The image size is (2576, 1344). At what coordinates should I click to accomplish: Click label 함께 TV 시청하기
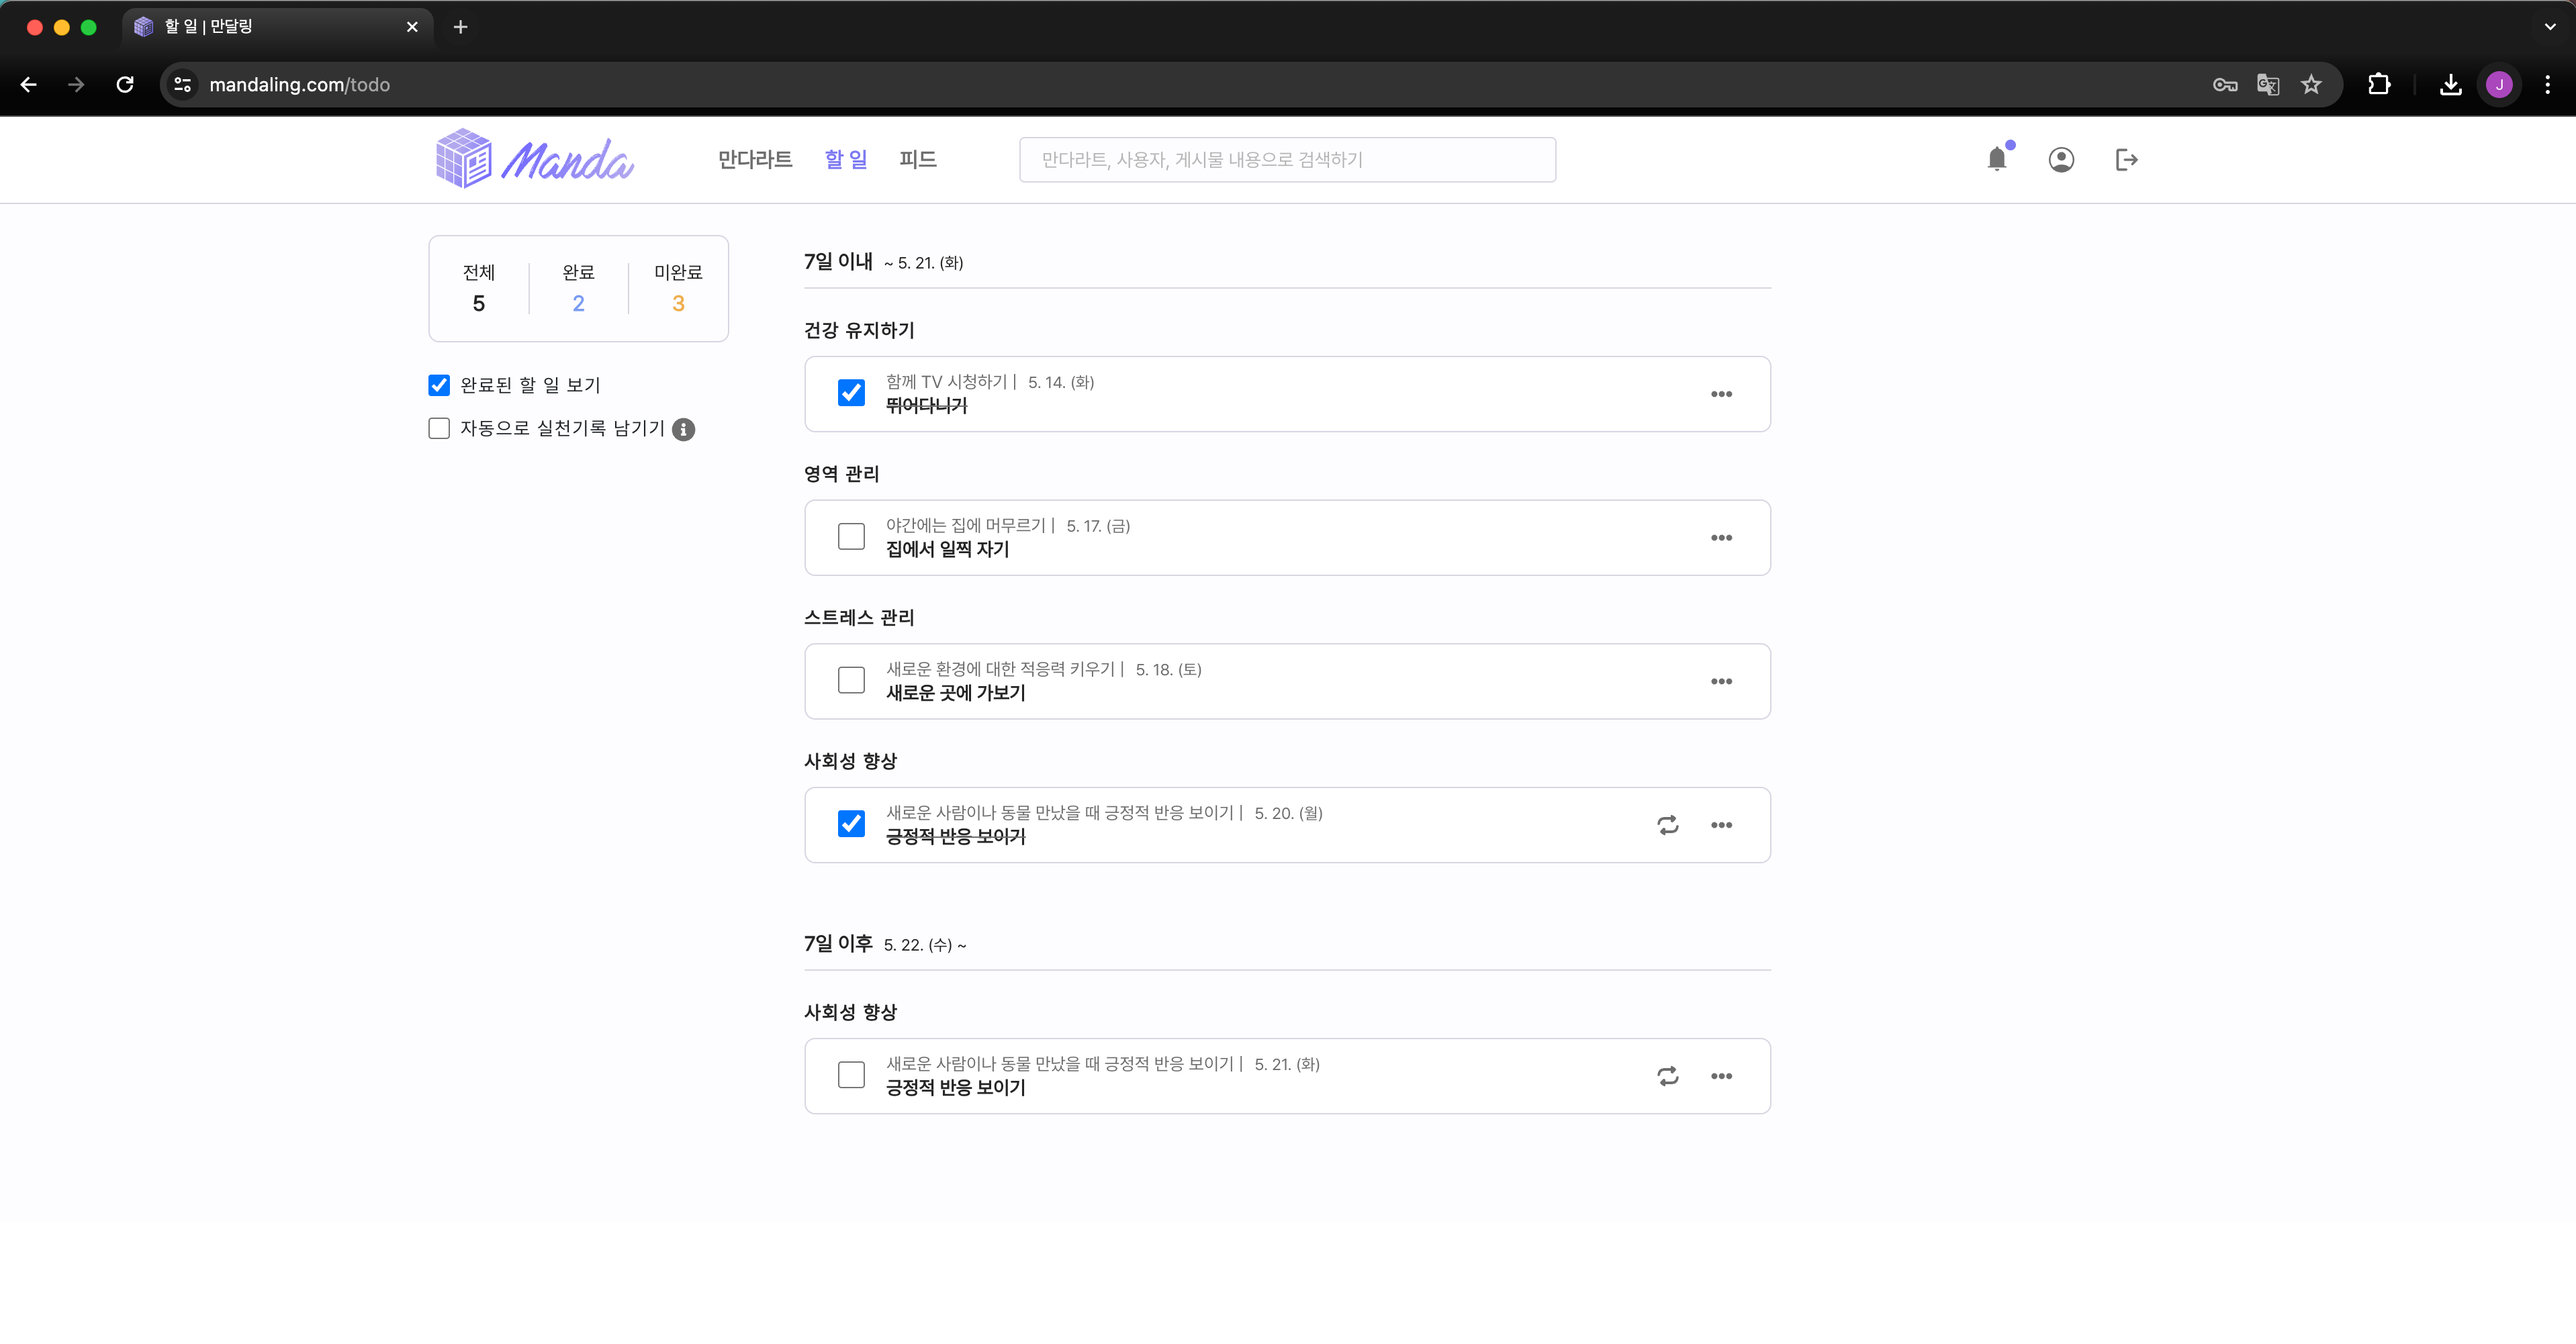pos(946,382)
